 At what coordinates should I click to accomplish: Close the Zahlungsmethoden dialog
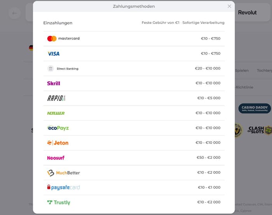click(x=229, y=6)
